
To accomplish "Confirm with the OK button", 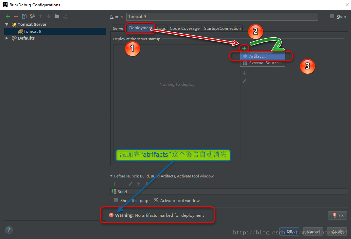I will coord(290,231).
